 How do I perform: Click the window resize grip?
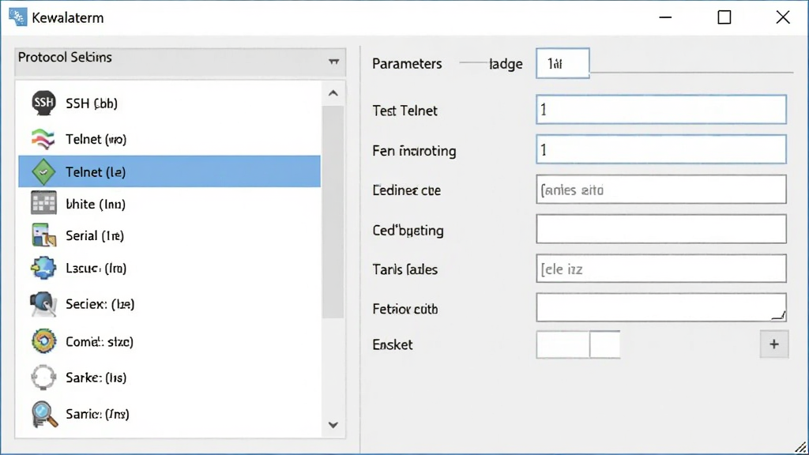(800, 447)
